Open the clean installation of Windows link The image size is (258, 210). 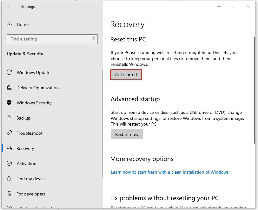click(169, 172)
